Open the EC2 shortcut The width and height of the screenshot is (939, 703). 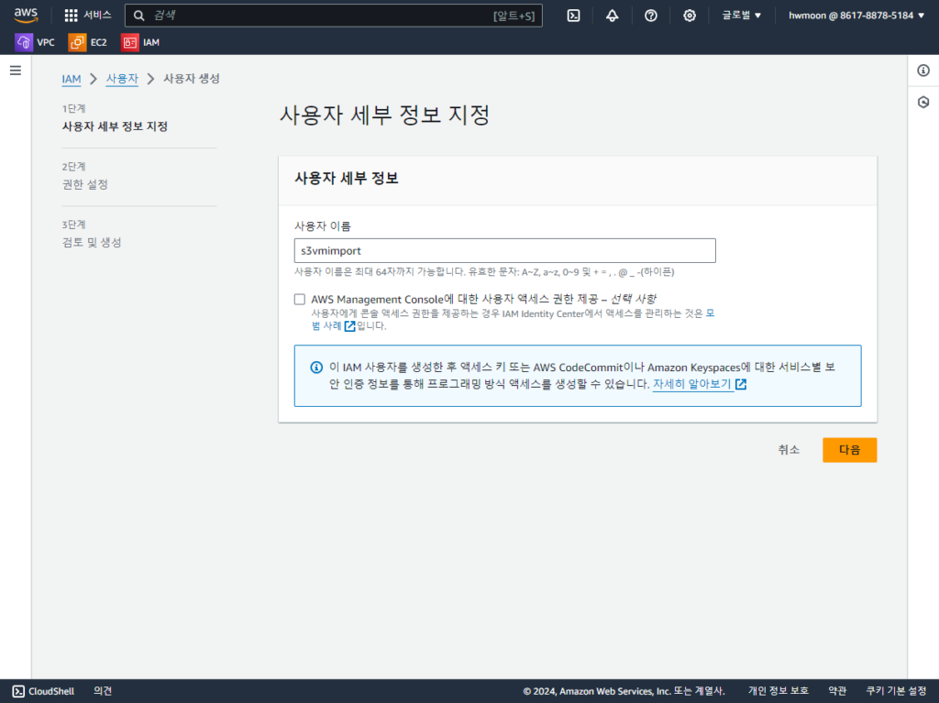pos(88,42)
